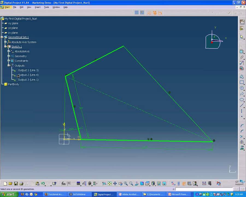
Task: Select zx plane in the tree
Action: pos(13,33)
